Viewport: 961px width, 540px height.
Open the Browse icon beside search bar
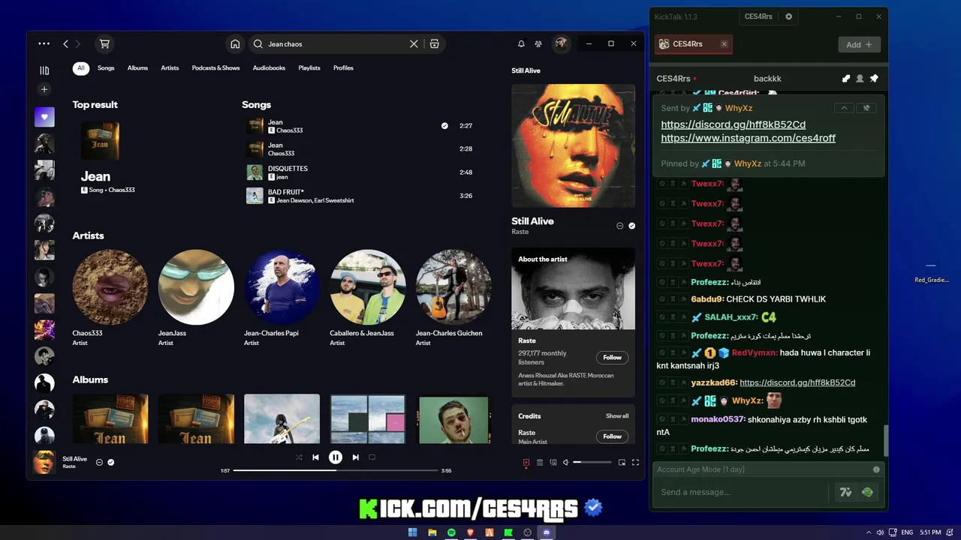pyautogui.click(x=434, y=44)
